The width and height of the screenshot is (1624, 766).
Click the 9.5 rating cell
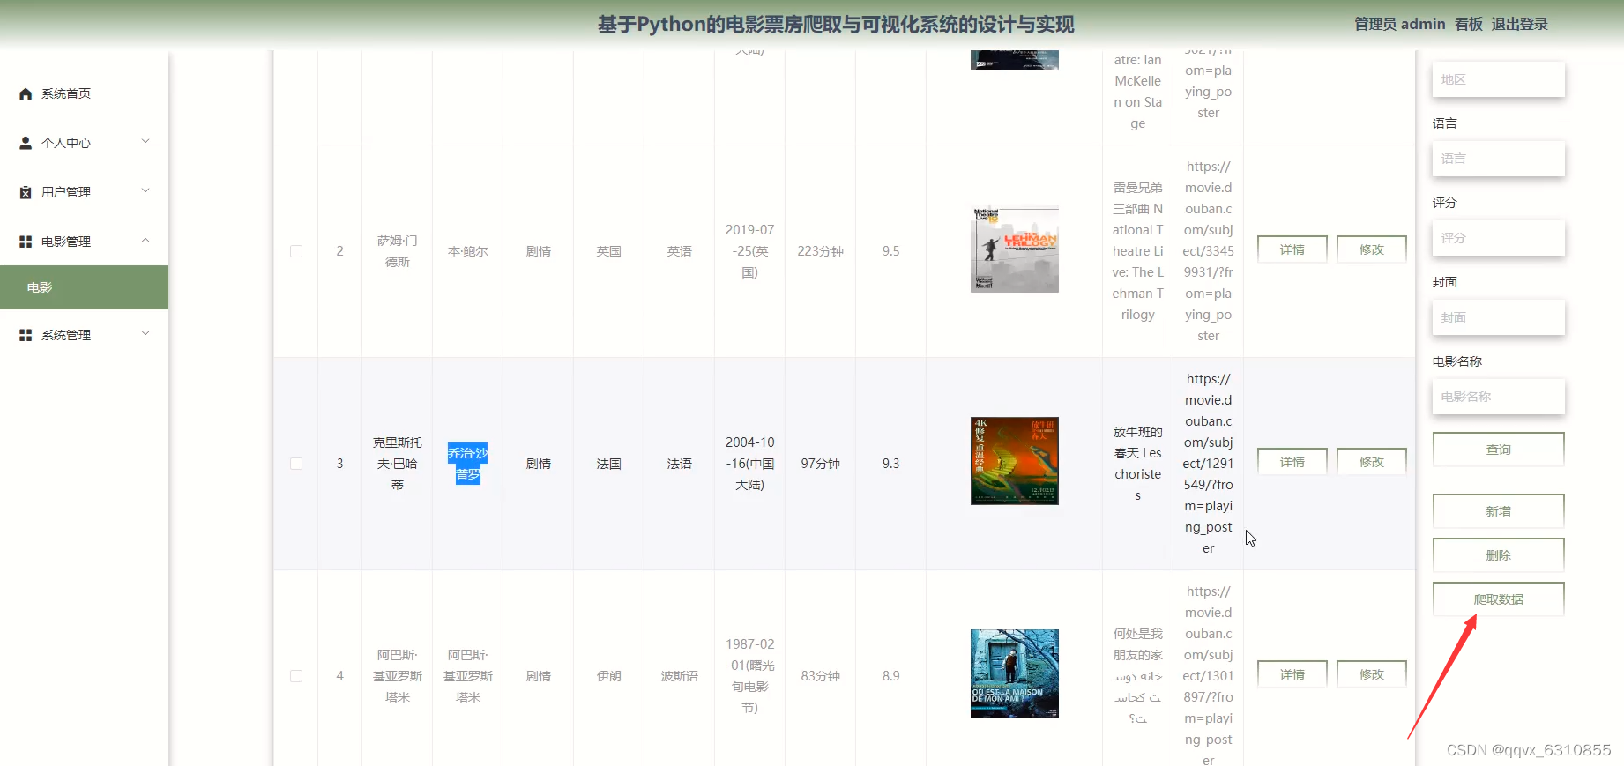pyautogui.click(x=891, y=251)
